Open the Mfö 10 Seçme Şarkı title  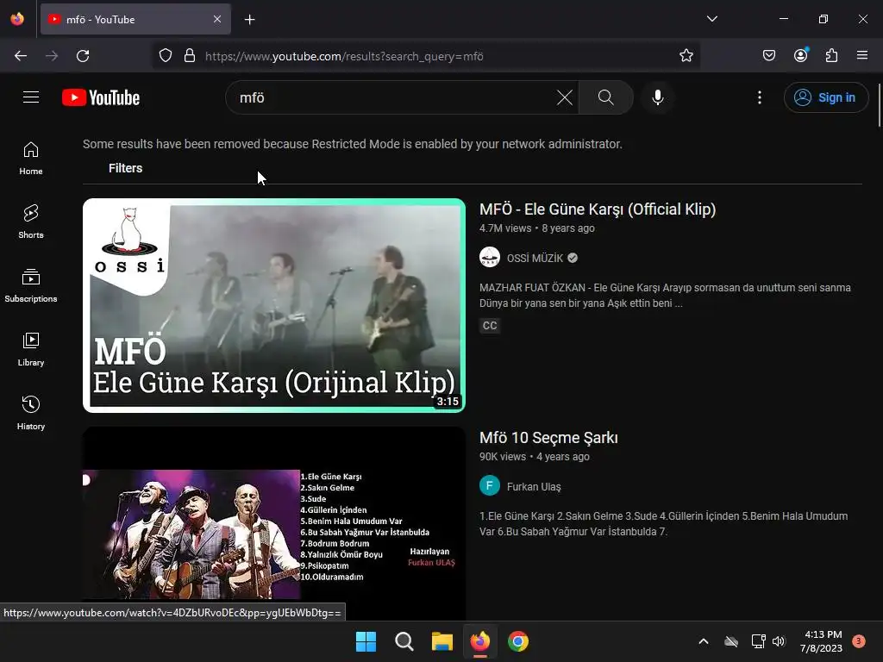(x=548, y=437)
